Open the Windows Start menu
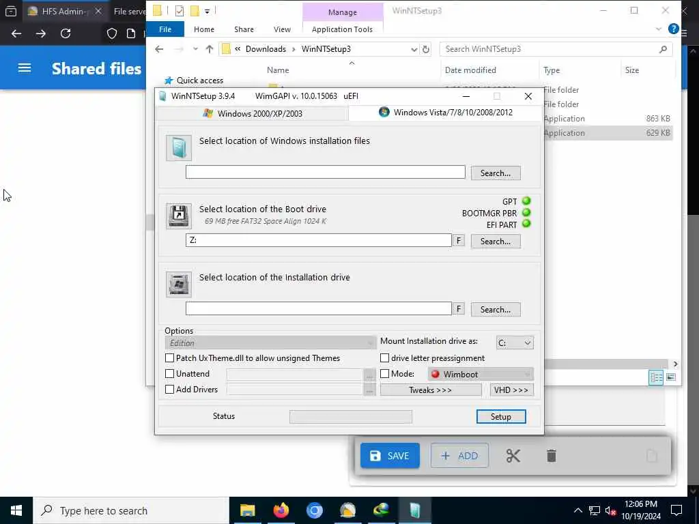 [x=16, y=510]
